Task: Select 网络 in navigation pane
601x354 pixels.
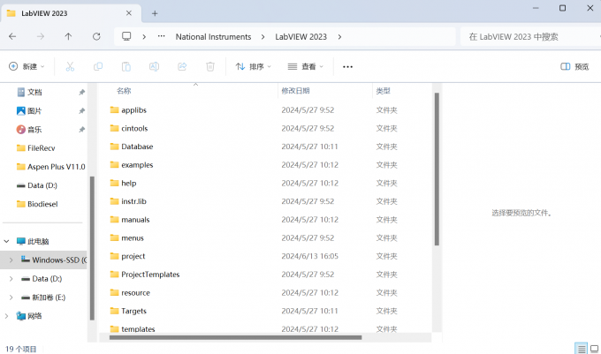Action: pyautogui.click(x=34, y=316)
